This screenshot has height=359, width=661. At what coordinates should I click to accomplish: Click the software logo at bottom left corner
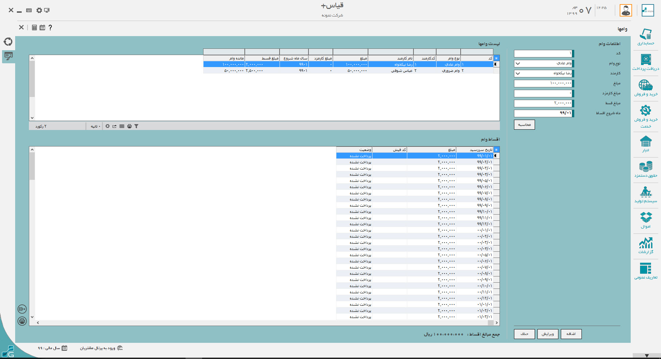8,351
